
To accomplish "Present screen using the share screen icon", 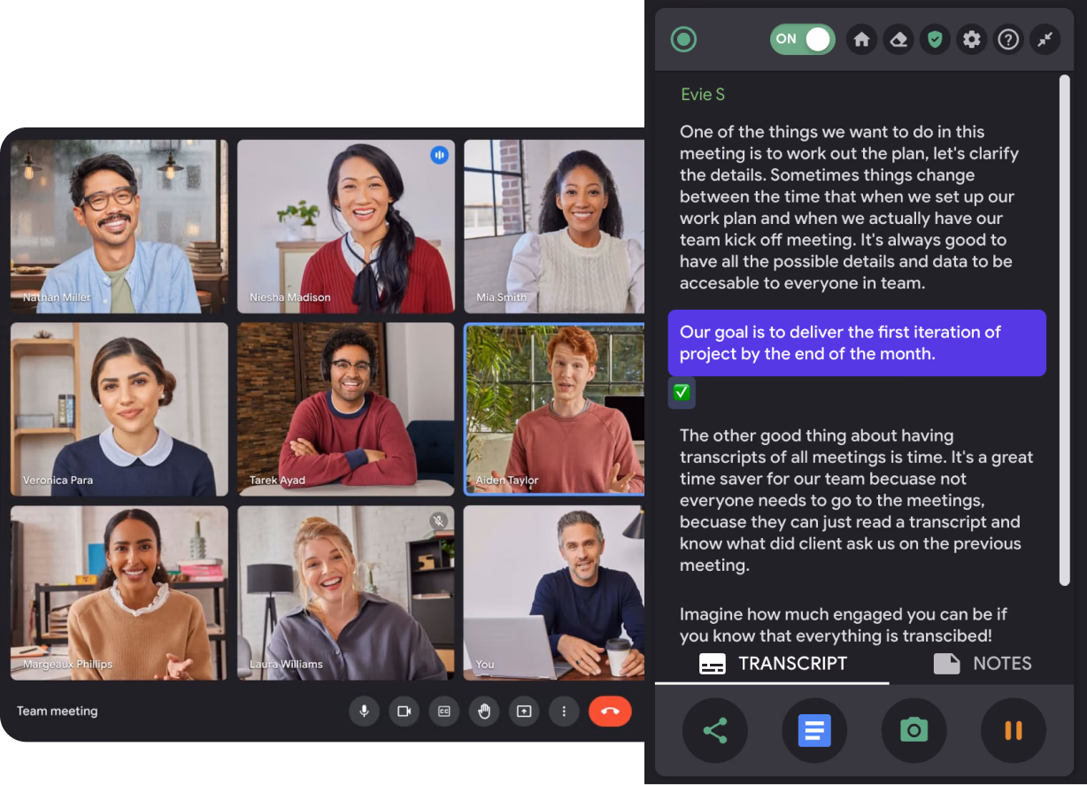I will point(524,711).
